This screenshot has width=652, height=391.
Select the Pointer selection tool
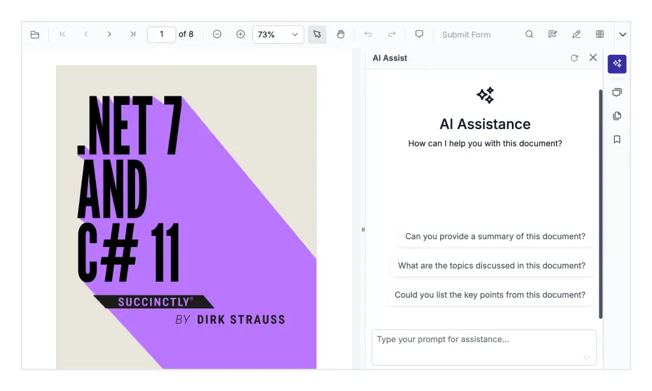click(318, 34)
